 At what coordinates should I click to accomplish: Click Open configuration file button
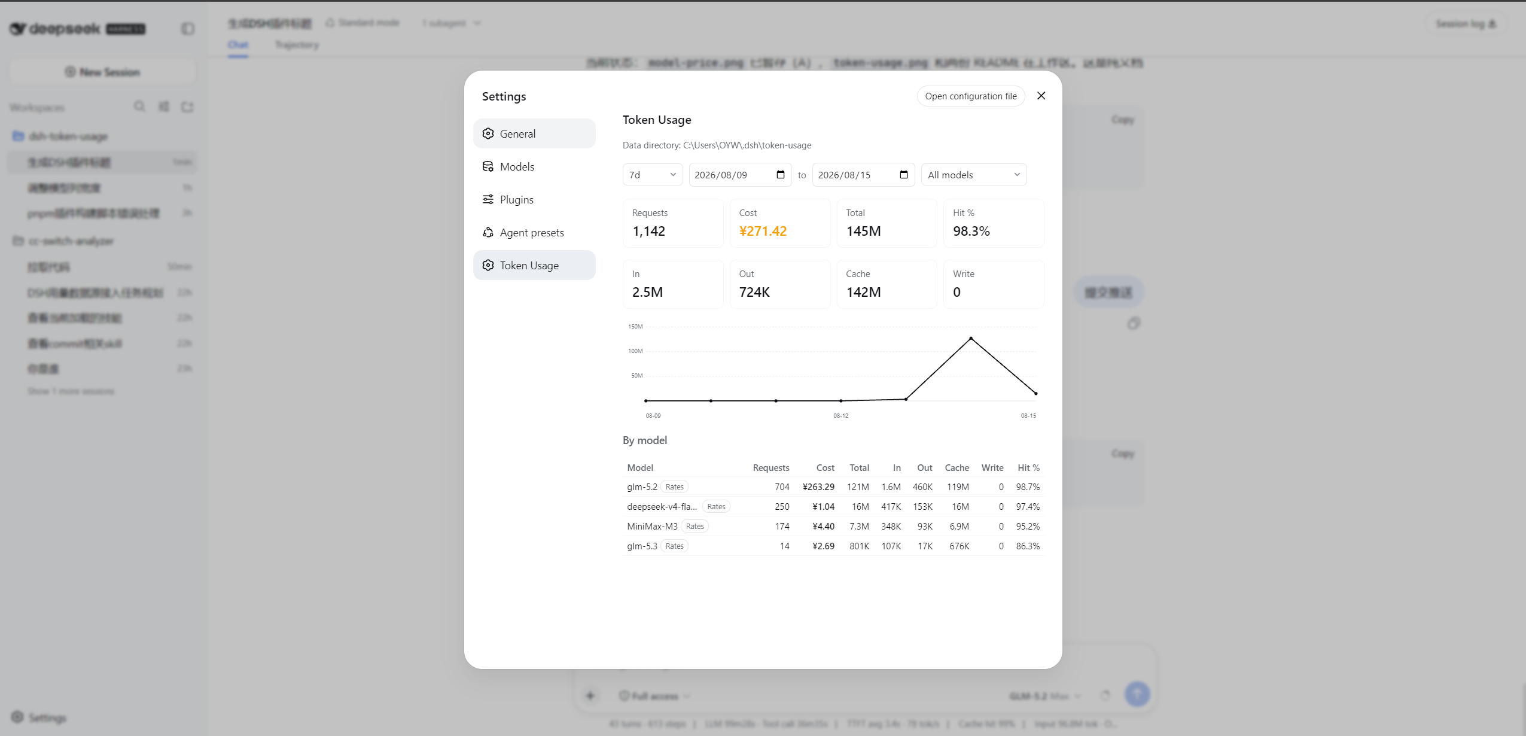click(970, 96)
